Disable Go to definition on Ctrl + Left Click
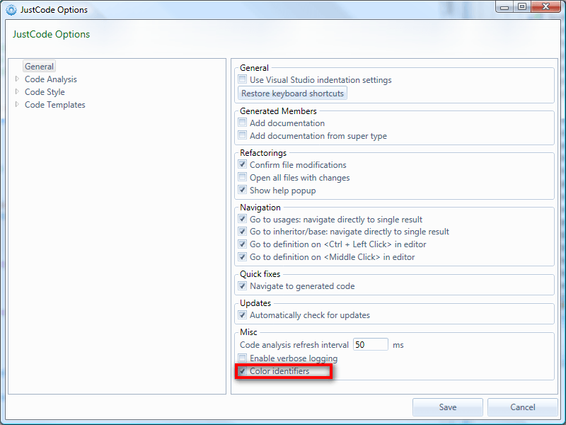 [242, 244]
